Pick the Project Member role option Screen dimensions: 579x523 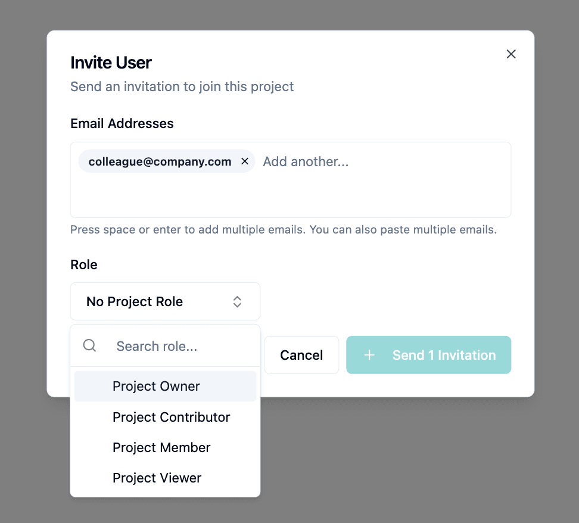161,447
